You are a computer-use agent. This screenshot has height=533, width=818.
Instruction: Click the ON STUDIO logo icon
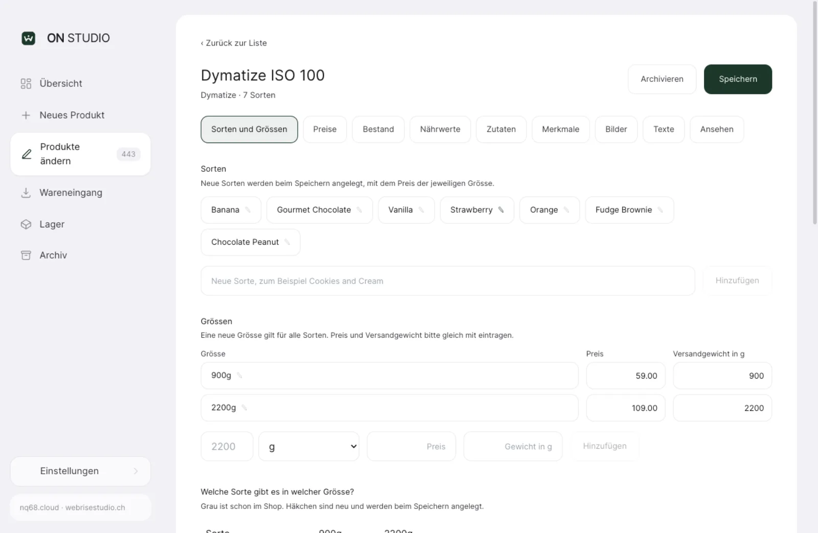point(29,38)
